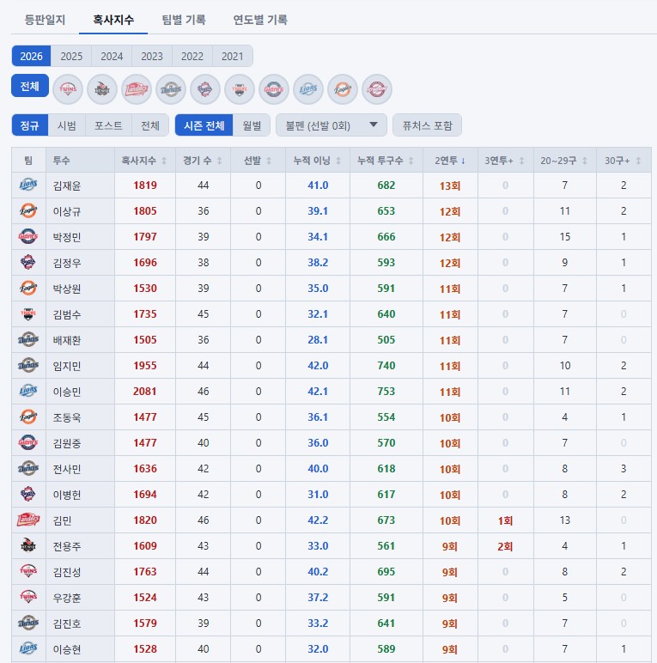Click the Twins logo in 김진성's row

coord(28,571)
